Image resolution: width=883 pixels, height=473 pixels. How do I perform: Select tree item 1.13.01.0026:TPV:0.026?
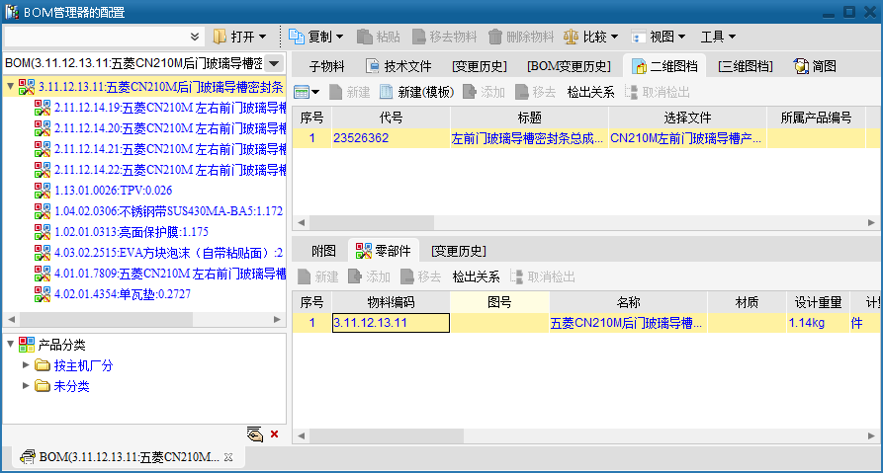(x=103, y=191)
